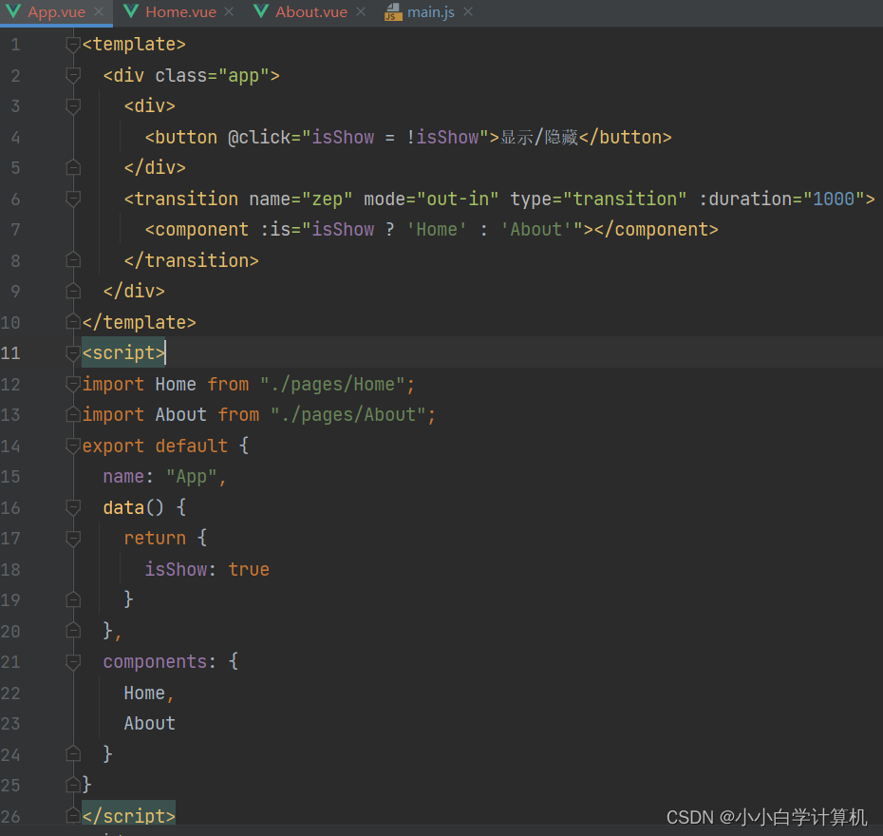Click the fold end marker at line 25

tap(73, 785)
